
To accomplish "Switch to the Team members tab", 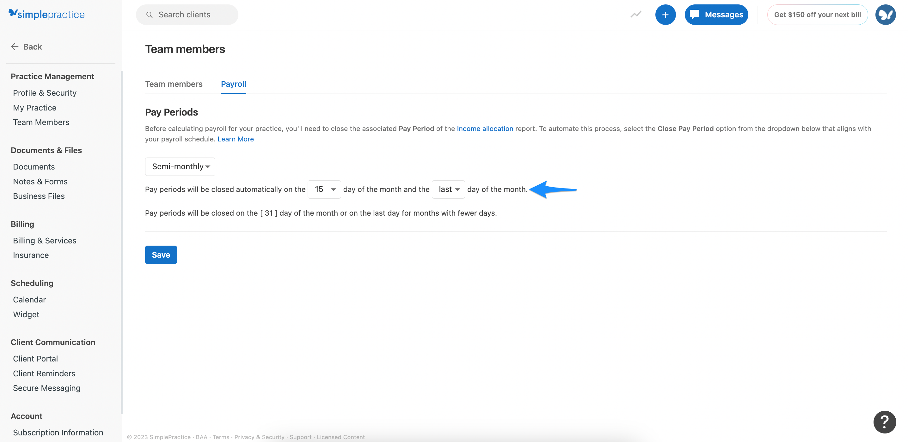I will tap(174, 84).
